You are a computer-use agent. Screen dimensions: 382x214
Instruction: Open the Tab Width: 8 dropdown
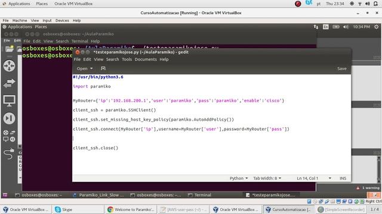tap(267, 178)
